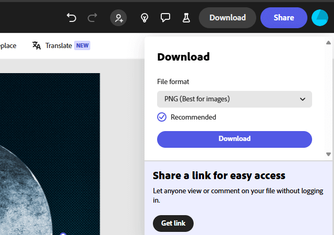Click the Get link button
The image size is (334, 235).
pyautogui.click(x=173, y=224)
